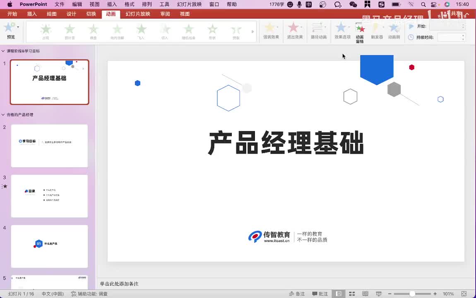Click the 产品经理基础 title on the slide
Screen dimensions: 476x298
[x=286, y=143]
